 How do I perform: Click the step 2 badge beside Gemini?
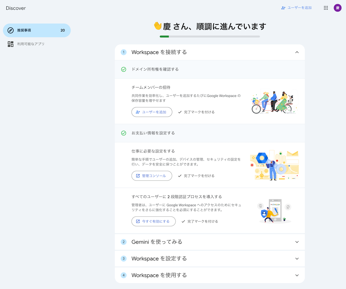click(x=124, y=242)
